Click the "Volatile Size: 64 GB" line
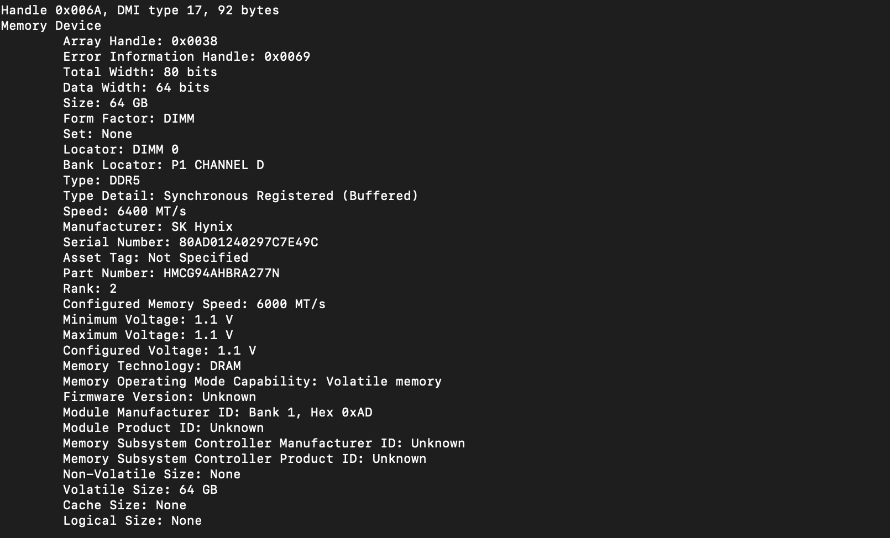 tap(140, 490)
